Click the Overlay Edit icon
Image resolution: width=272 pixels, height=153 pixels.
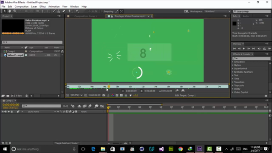(x=183, y=91)
